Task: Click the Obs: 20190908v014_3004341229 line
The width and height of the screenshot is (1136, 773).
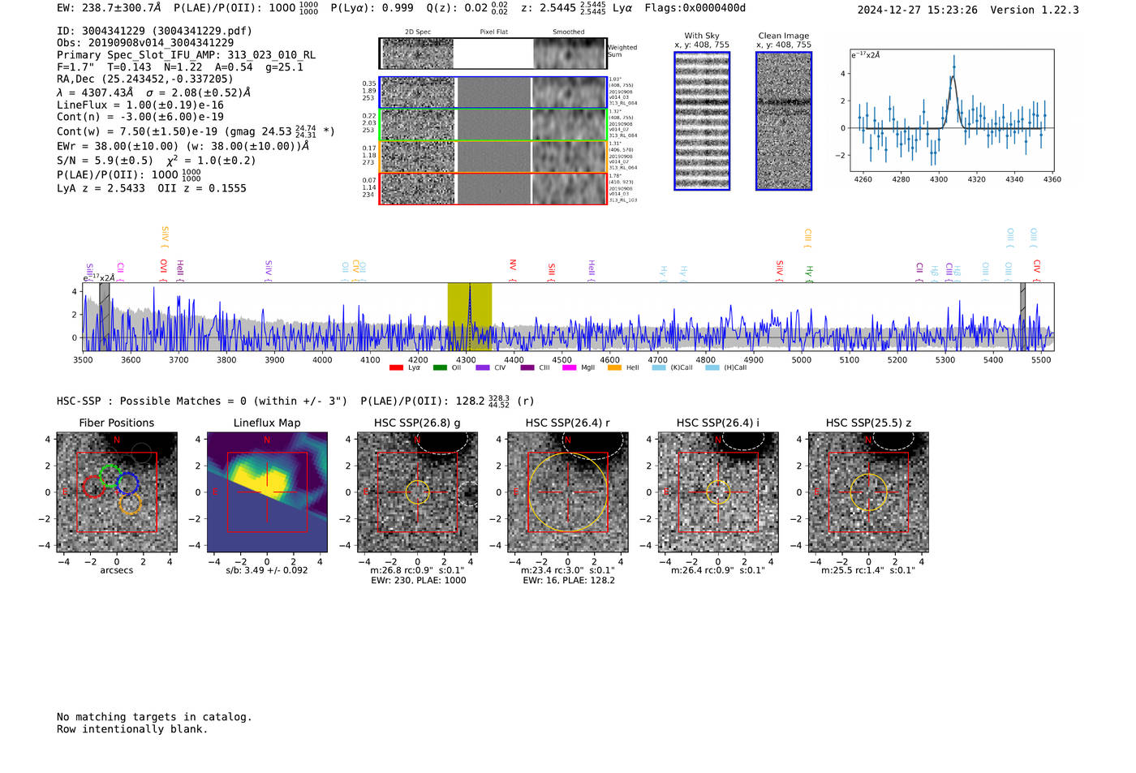Action: coord(145,43)
